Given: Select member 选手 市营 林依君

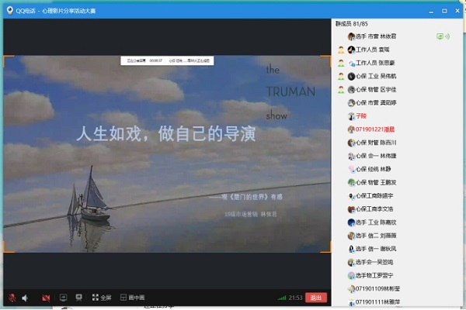Looking at the screenshot, I should [396, 36].
